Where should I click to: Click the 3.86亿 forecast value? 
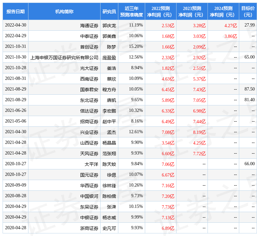pos(230,36)
